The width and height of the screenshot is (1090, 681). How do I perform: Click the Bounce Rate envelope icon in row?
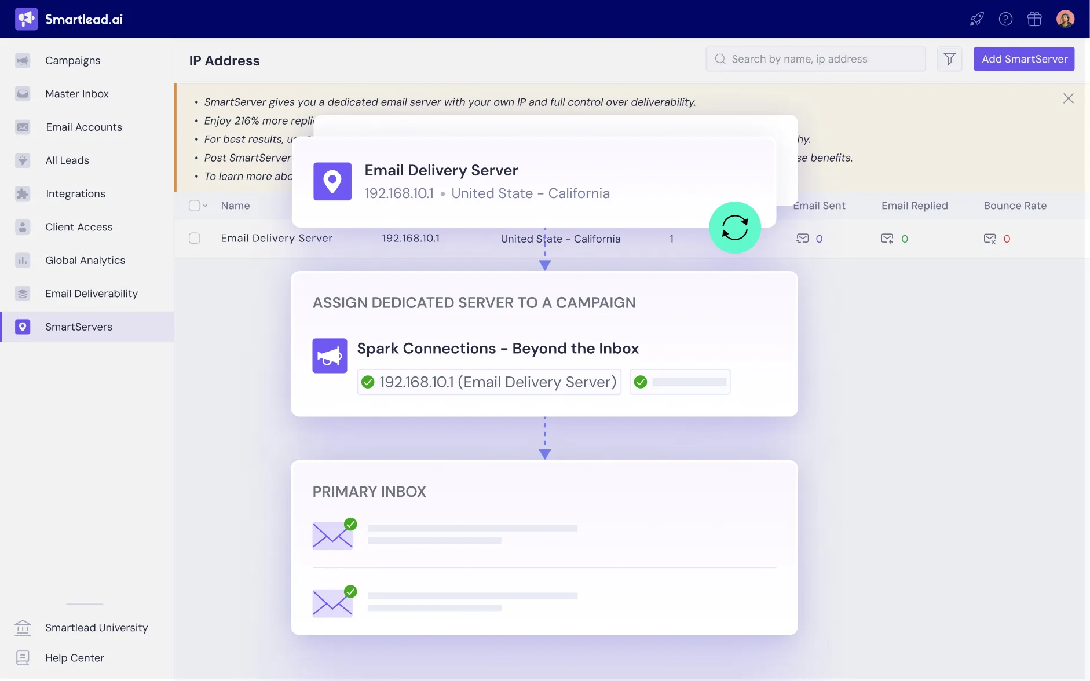[x=990, y=239]
